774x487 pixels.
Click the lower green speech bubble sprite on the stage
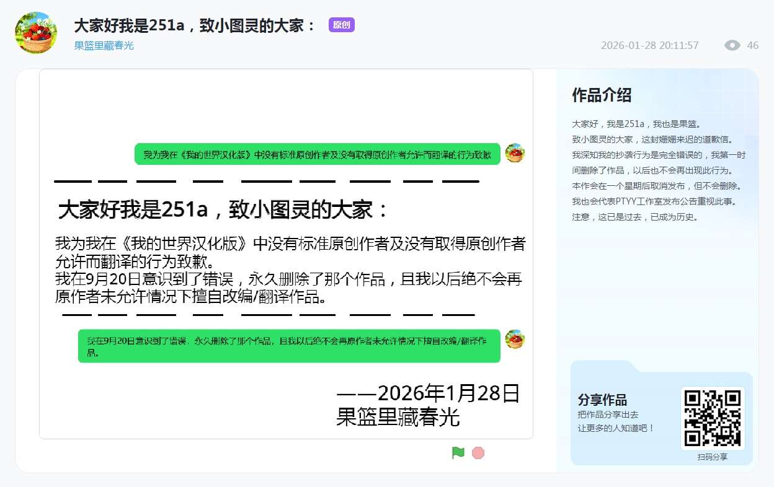click(289, 345)
